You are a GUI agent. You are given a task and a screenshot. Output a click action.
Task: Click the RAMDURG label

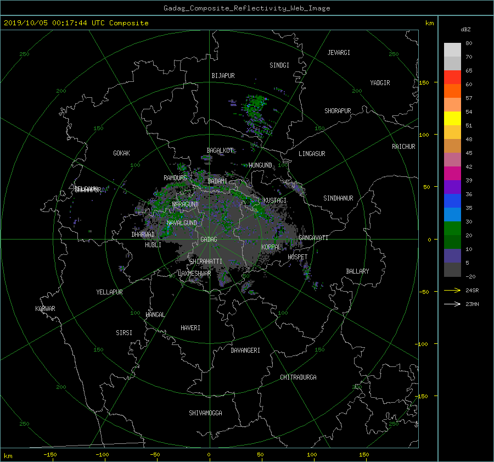tap(175, 178)
